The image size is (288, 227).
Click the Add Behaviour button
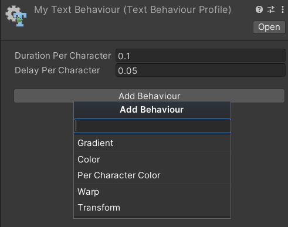coord(149,96)
